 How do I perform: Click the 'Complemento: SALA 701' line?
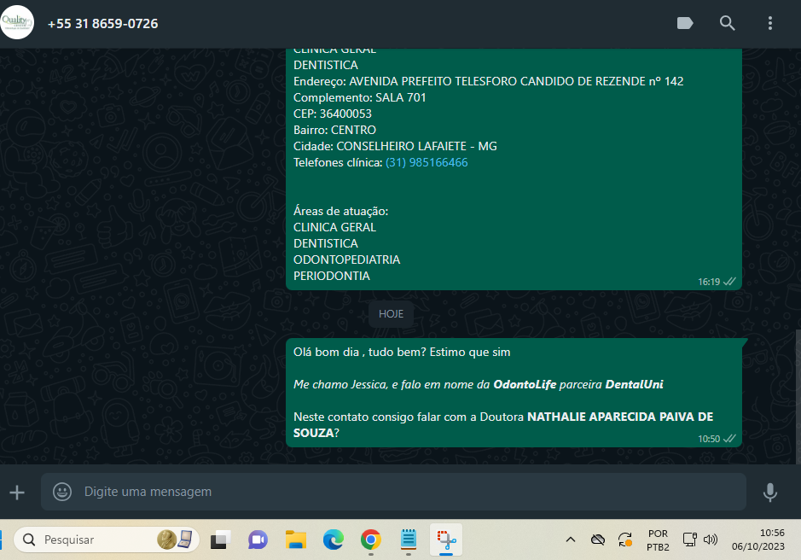click(x=360, y=97)
